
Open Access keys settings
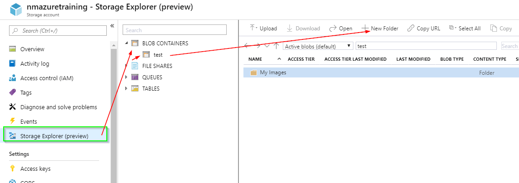tap(35, 169)
